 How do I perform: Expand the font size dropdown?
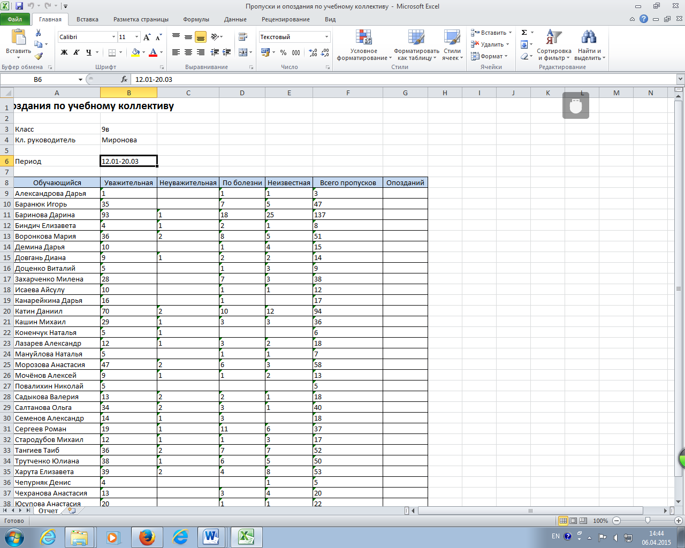[137, 37]
